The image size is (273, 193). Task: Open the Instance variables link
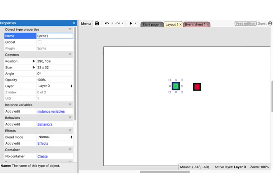[x=51, y=111]
